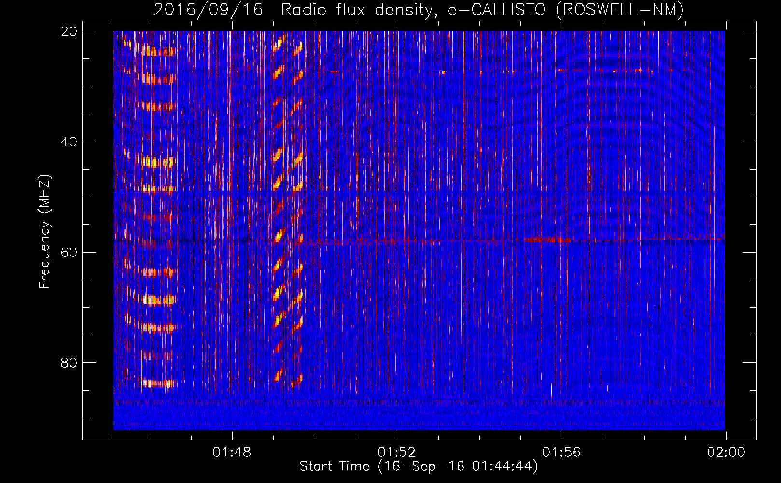Click the time tick label "01:48"

tap(232, 453)
